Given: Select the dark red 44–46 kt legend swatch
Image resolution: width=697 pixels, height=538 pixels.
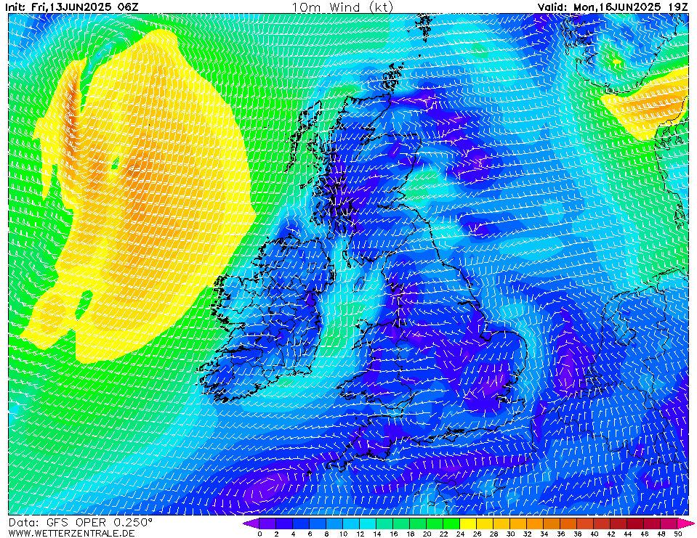Looking at the screenshot, I should 636,523.
